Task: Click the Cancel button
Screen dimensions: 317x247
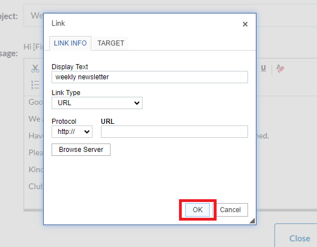Action: (x=230, y=210)
